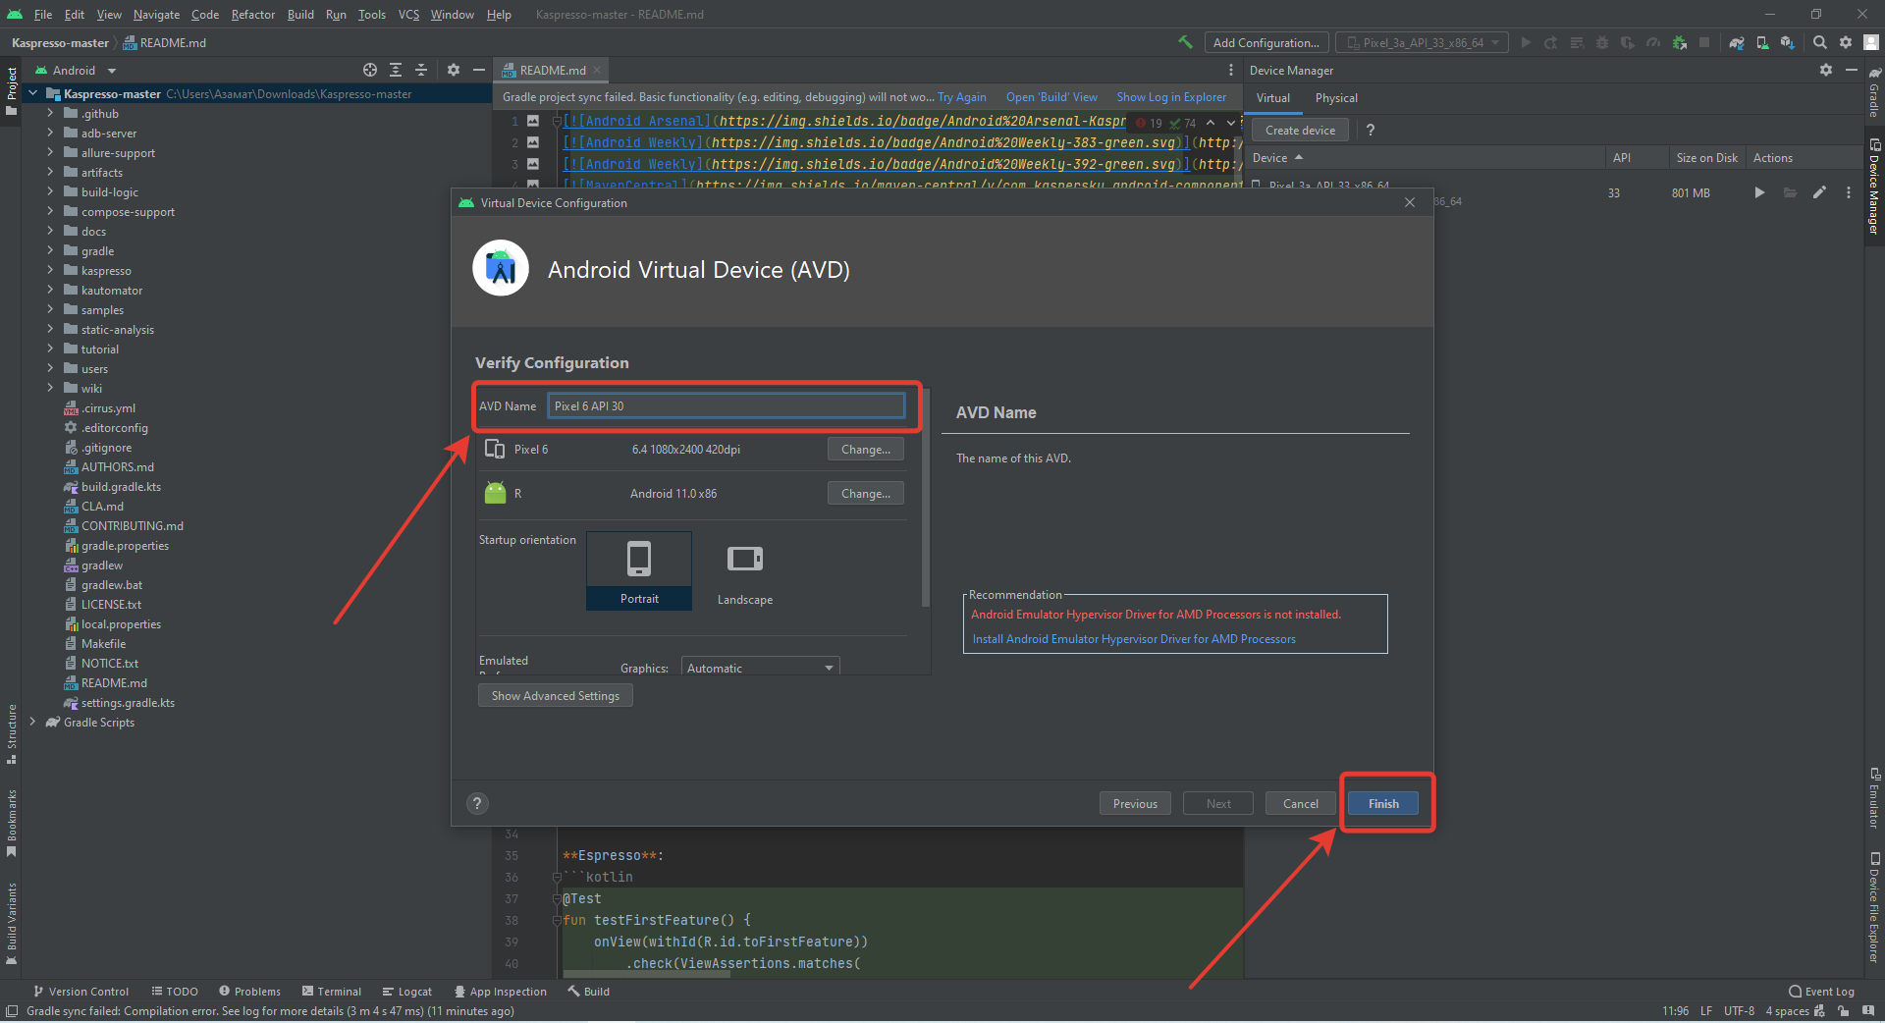
Task: Open the Terminal tool window tab
Action: tap(332, 992)
